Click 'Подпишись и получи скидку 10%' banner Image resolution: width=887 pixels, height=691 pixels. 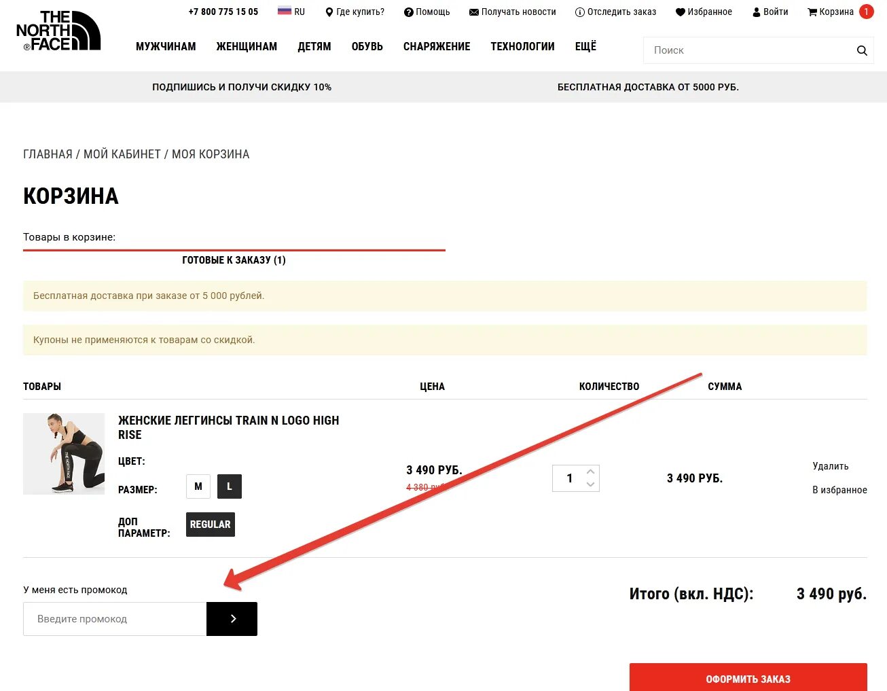[242, 87]
